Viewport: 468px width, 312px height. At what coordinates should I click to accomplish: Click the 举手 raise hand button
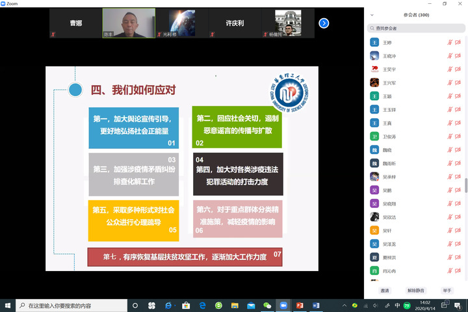point(447,291)
